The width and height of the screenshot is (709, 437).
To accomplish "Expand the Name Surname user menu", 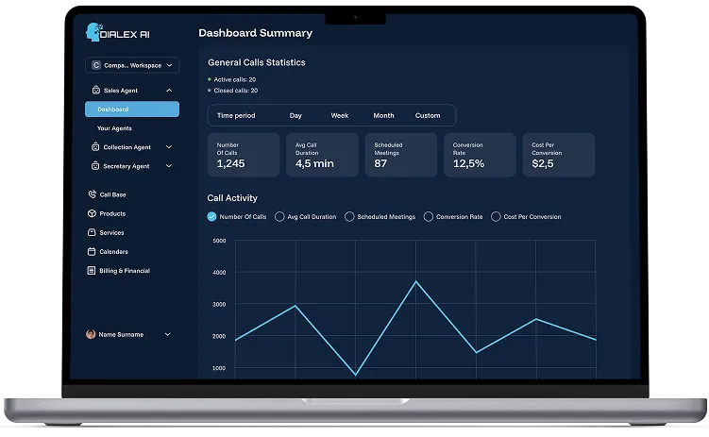I will (167, 334).
